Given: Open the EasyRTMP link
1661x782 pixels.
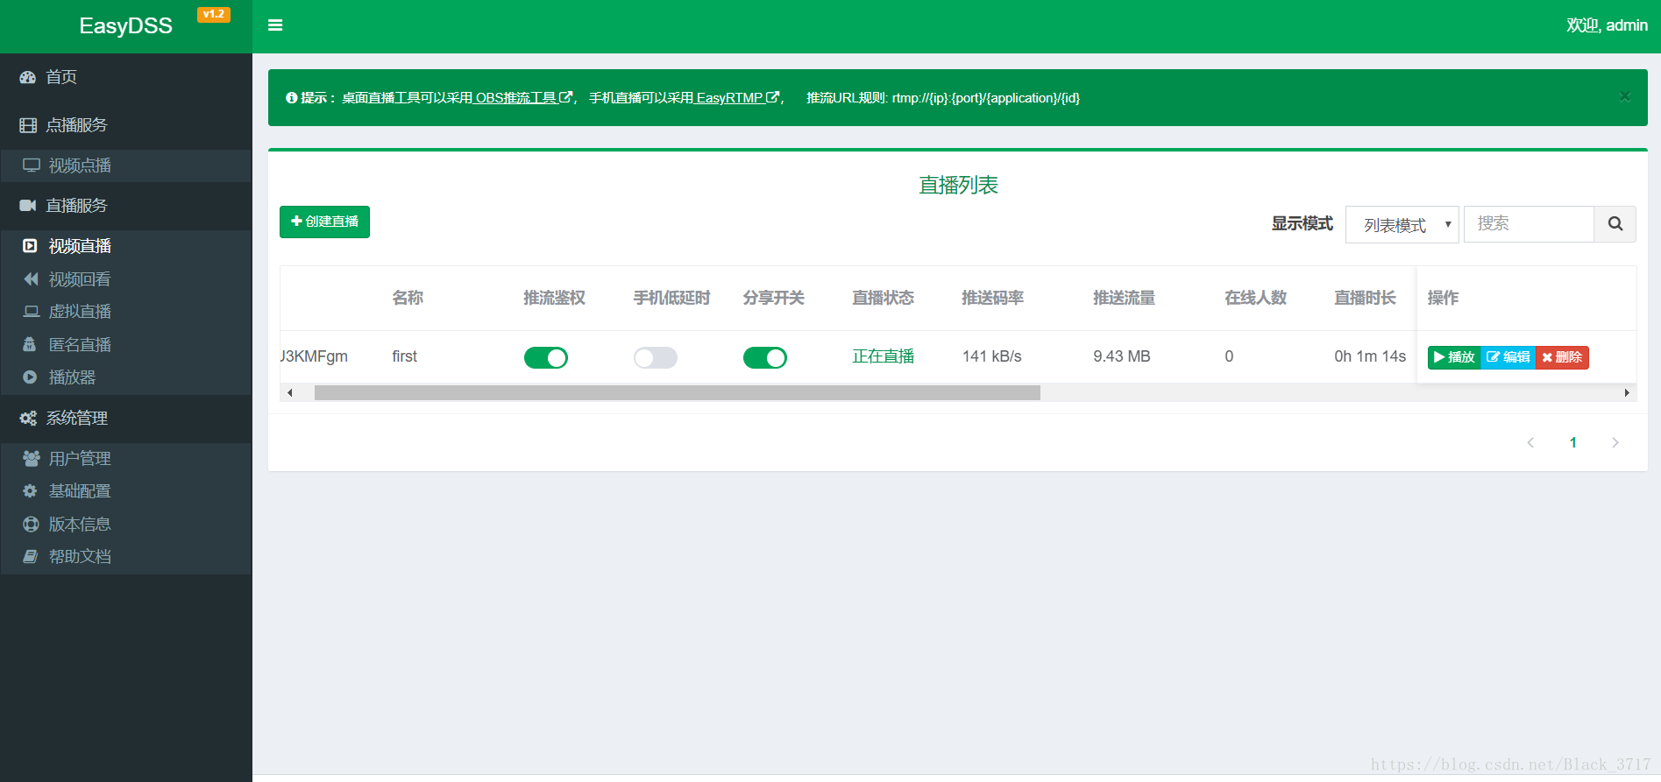Looking at the screenshot, I should pyautogui.click(x=737, y=98).
